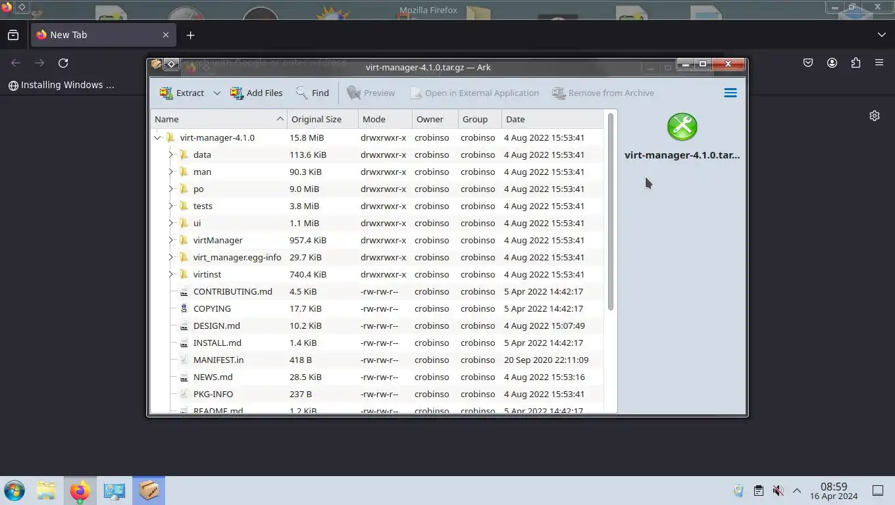Click Ark window menu icon in titlebar
The height and width of the screenshot is (505, 895).
point(155,64)
